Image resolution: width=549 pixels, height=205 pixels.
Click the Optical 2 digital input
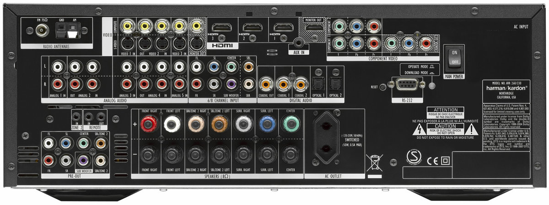tap(335, 84)
